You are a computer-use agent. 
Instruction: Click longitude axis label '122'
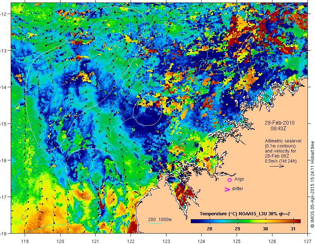(131, 241)
